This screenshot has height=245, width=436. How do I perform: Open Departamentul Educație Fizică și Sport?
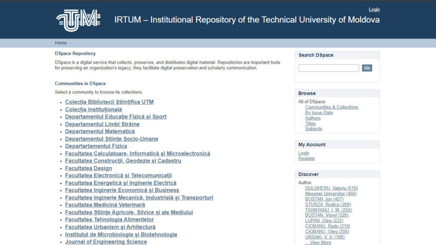(x=116, y=117)
